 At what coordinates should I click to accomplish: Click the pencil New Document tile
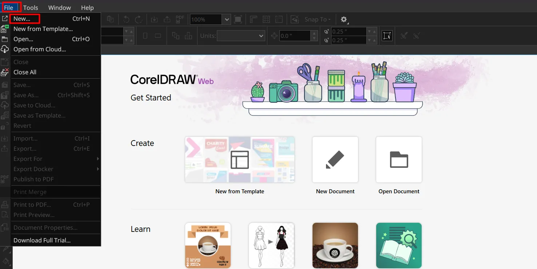pyautogui.click(x=335, y=160)
